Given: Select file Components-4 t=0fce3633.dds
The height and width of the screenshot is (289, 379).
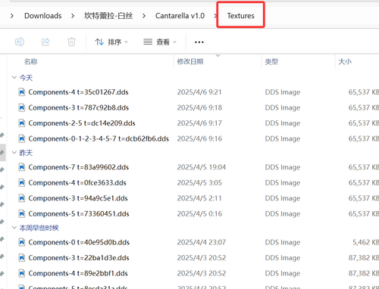Looking at the screenshot, I should click(x=77, y=182).
